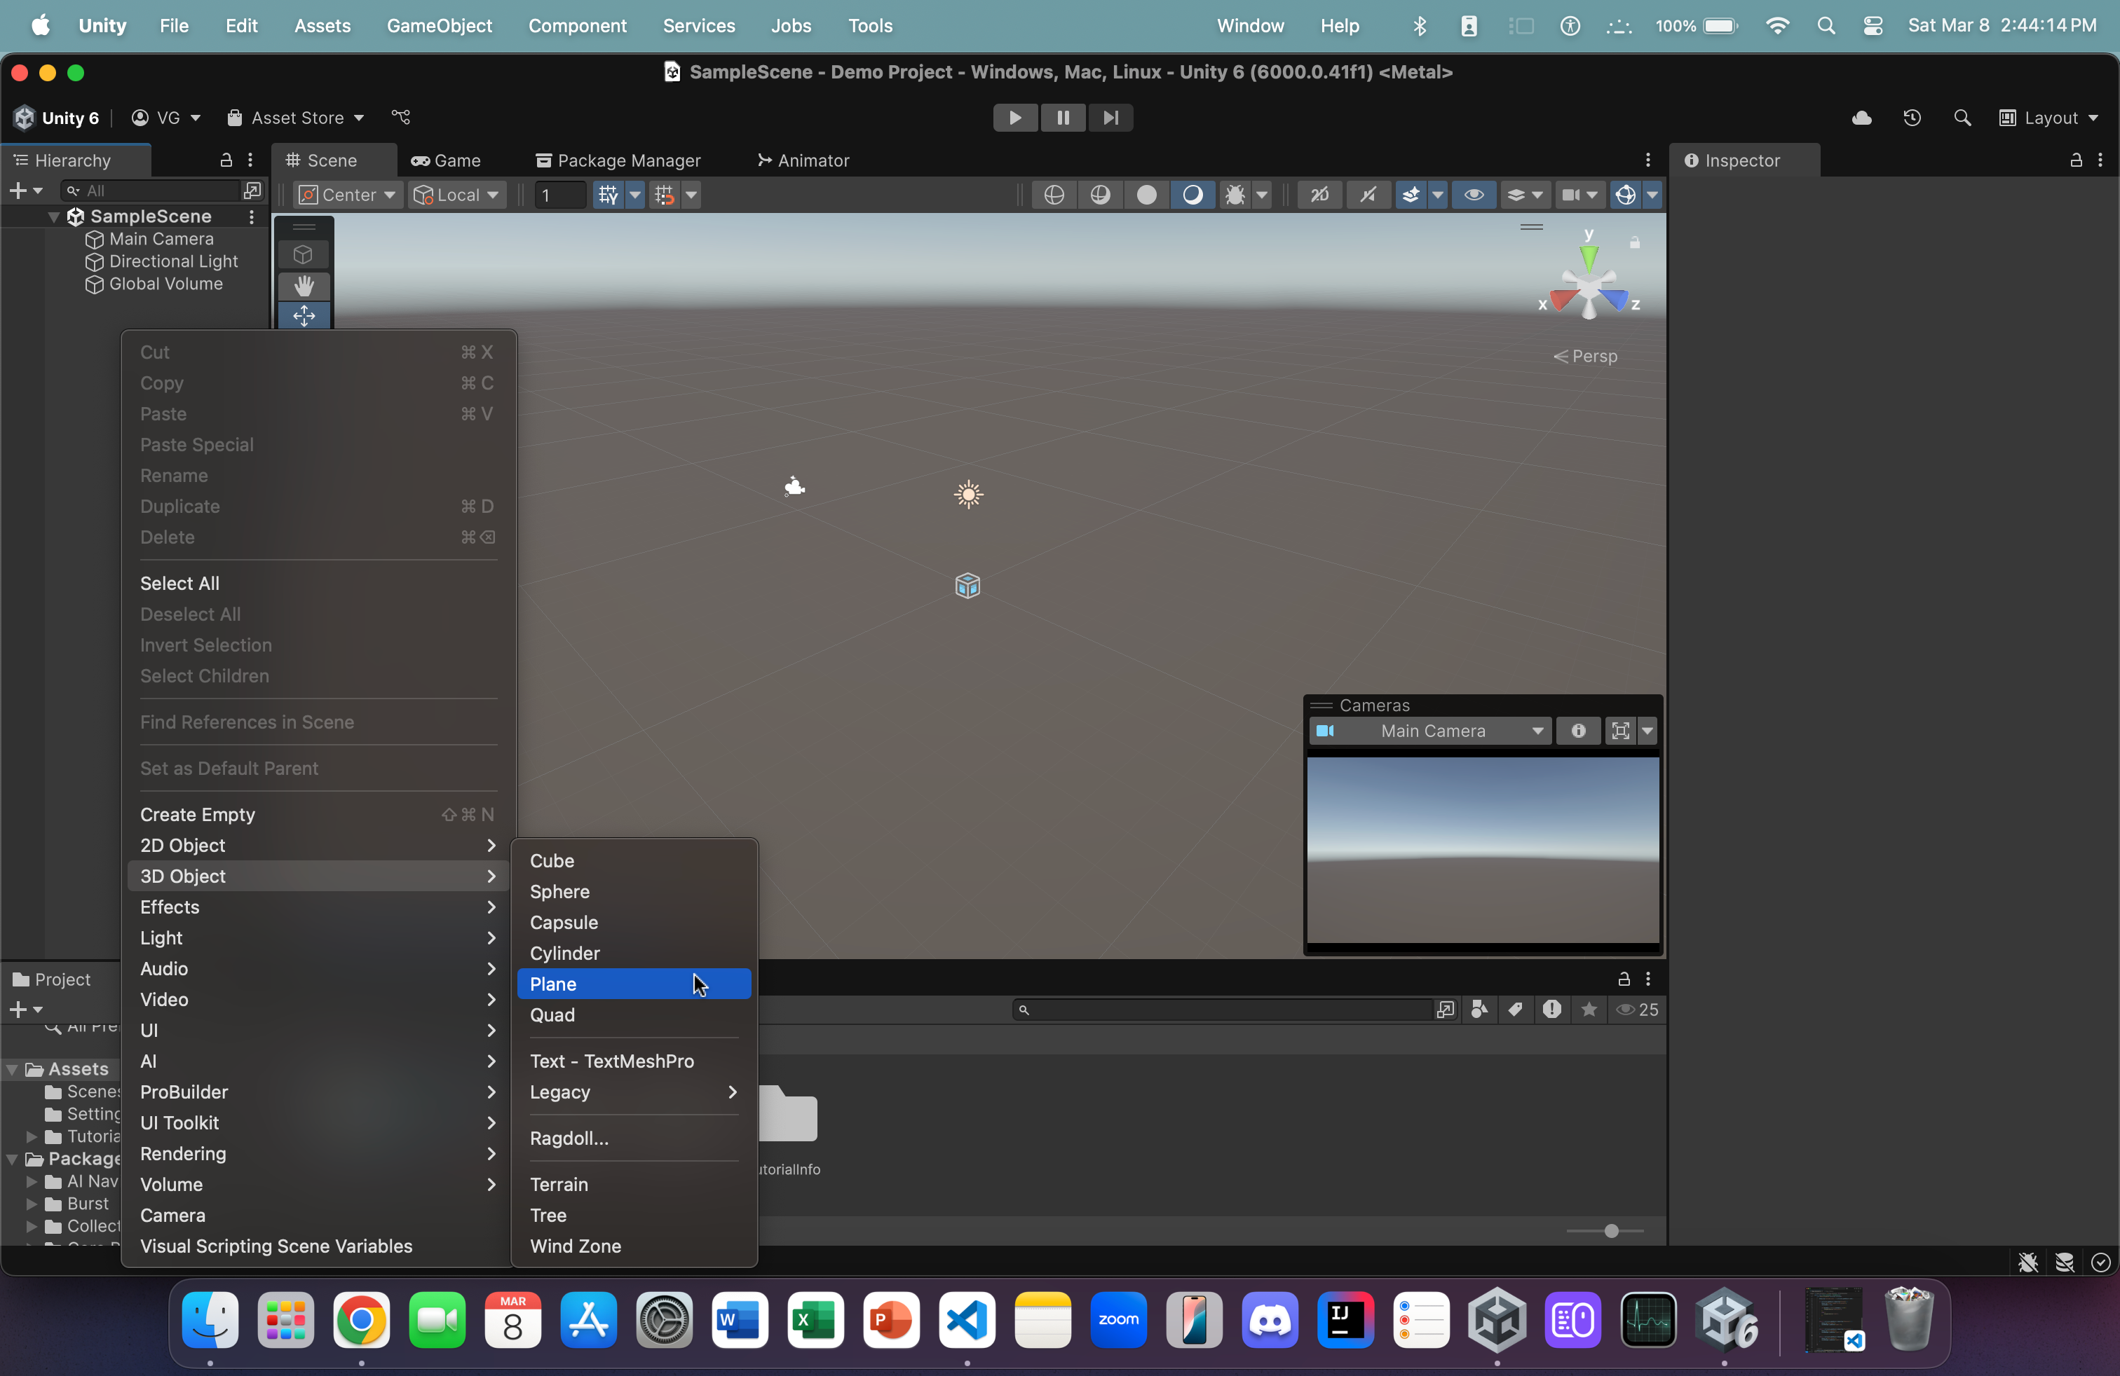The height and width of the screenshot is (1376, 2120).
Task: Click the Scene view draw mode wireframe icon
Action: (1054, 194)
